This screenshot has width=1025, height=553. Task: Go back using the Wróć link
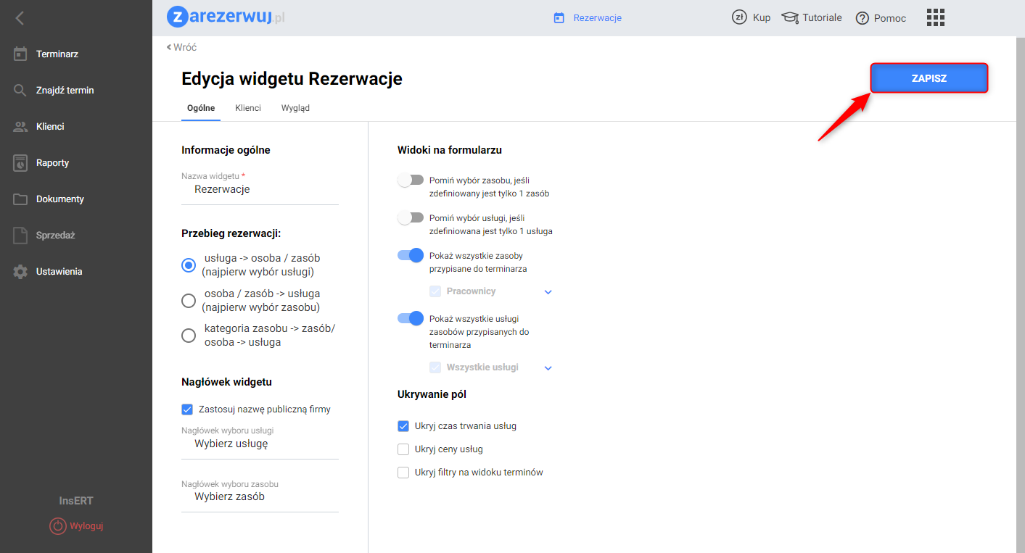(x=181, y=47)
